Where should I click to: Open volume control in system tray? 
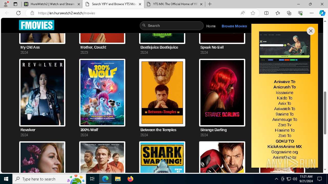[295, 179]
